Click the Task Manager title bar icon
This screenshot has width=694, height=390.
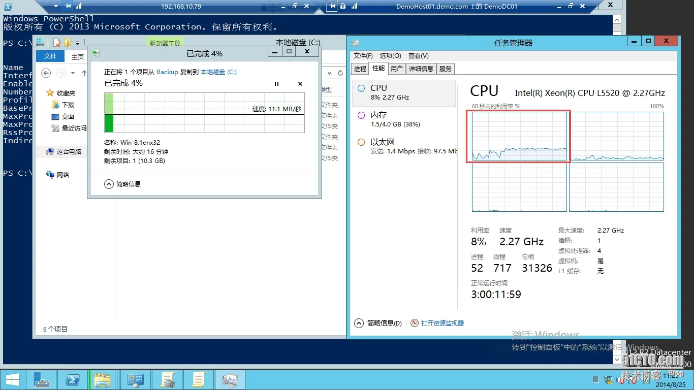pos(355,43)
